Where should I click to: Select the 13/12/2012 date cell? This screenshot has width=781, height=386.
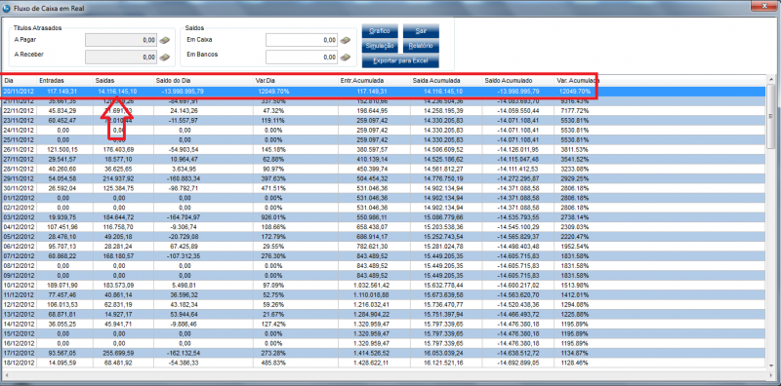(x=18, y=315)
